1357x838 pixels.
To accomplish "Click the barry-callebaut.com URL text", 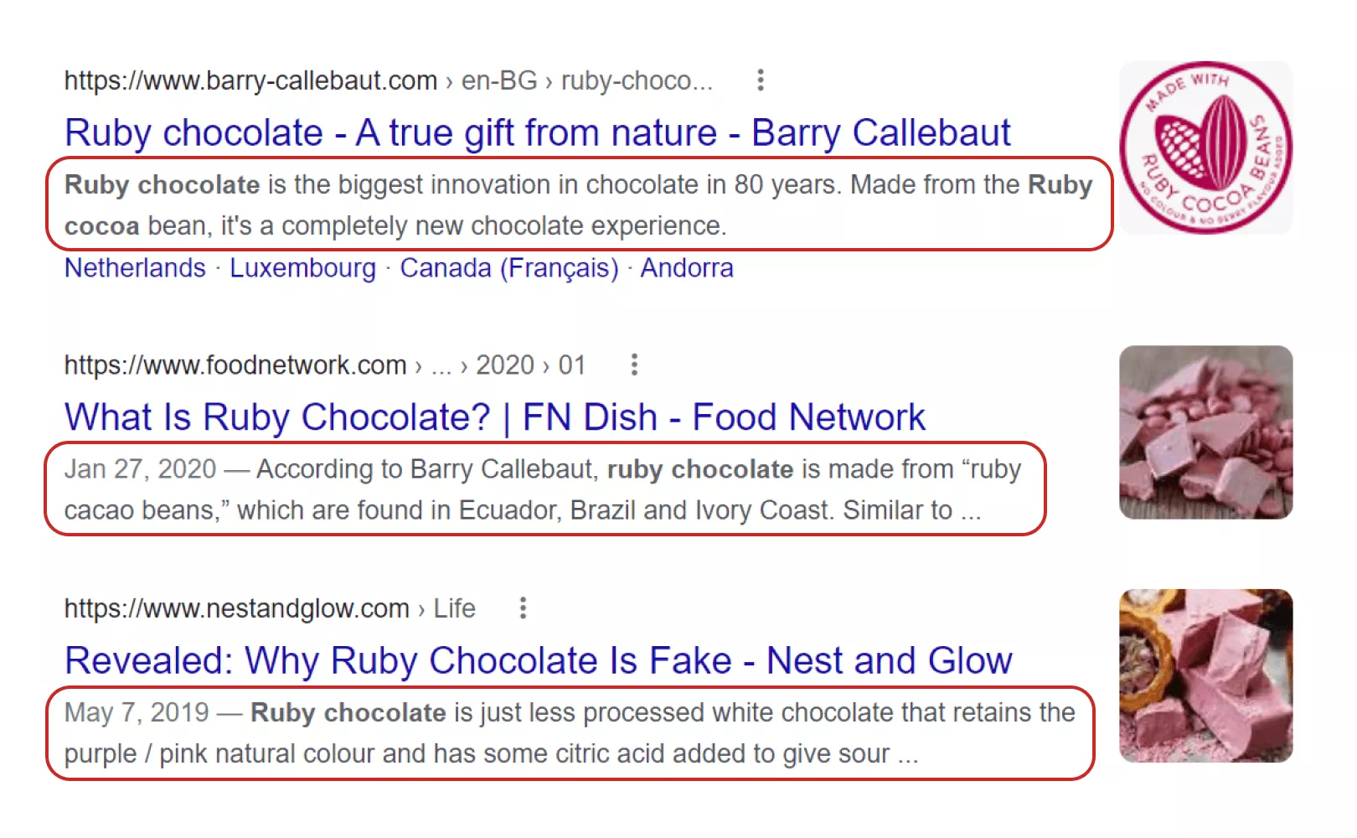I will (x=250, y=80).
